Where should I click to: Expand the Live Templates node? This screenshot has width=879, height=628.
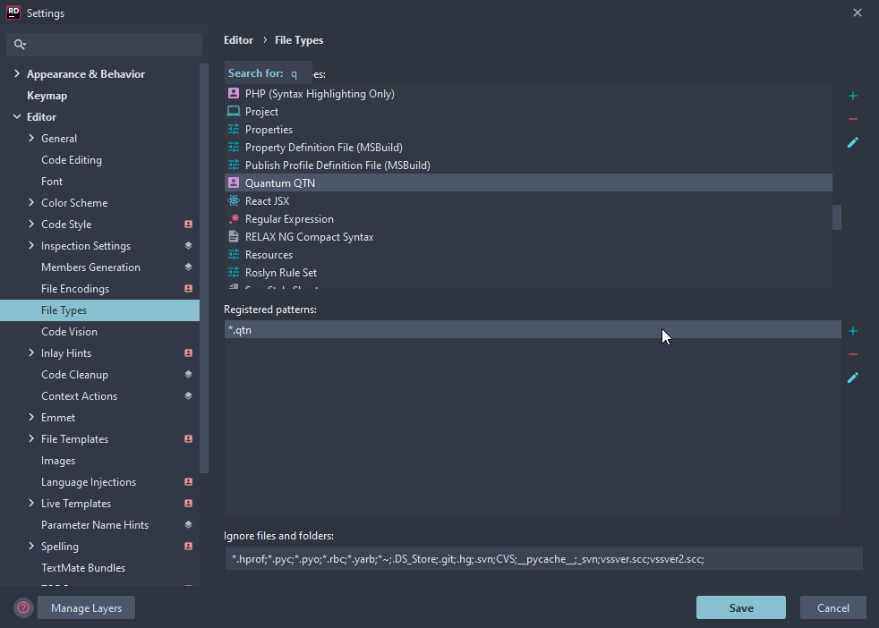pos(31,504)
